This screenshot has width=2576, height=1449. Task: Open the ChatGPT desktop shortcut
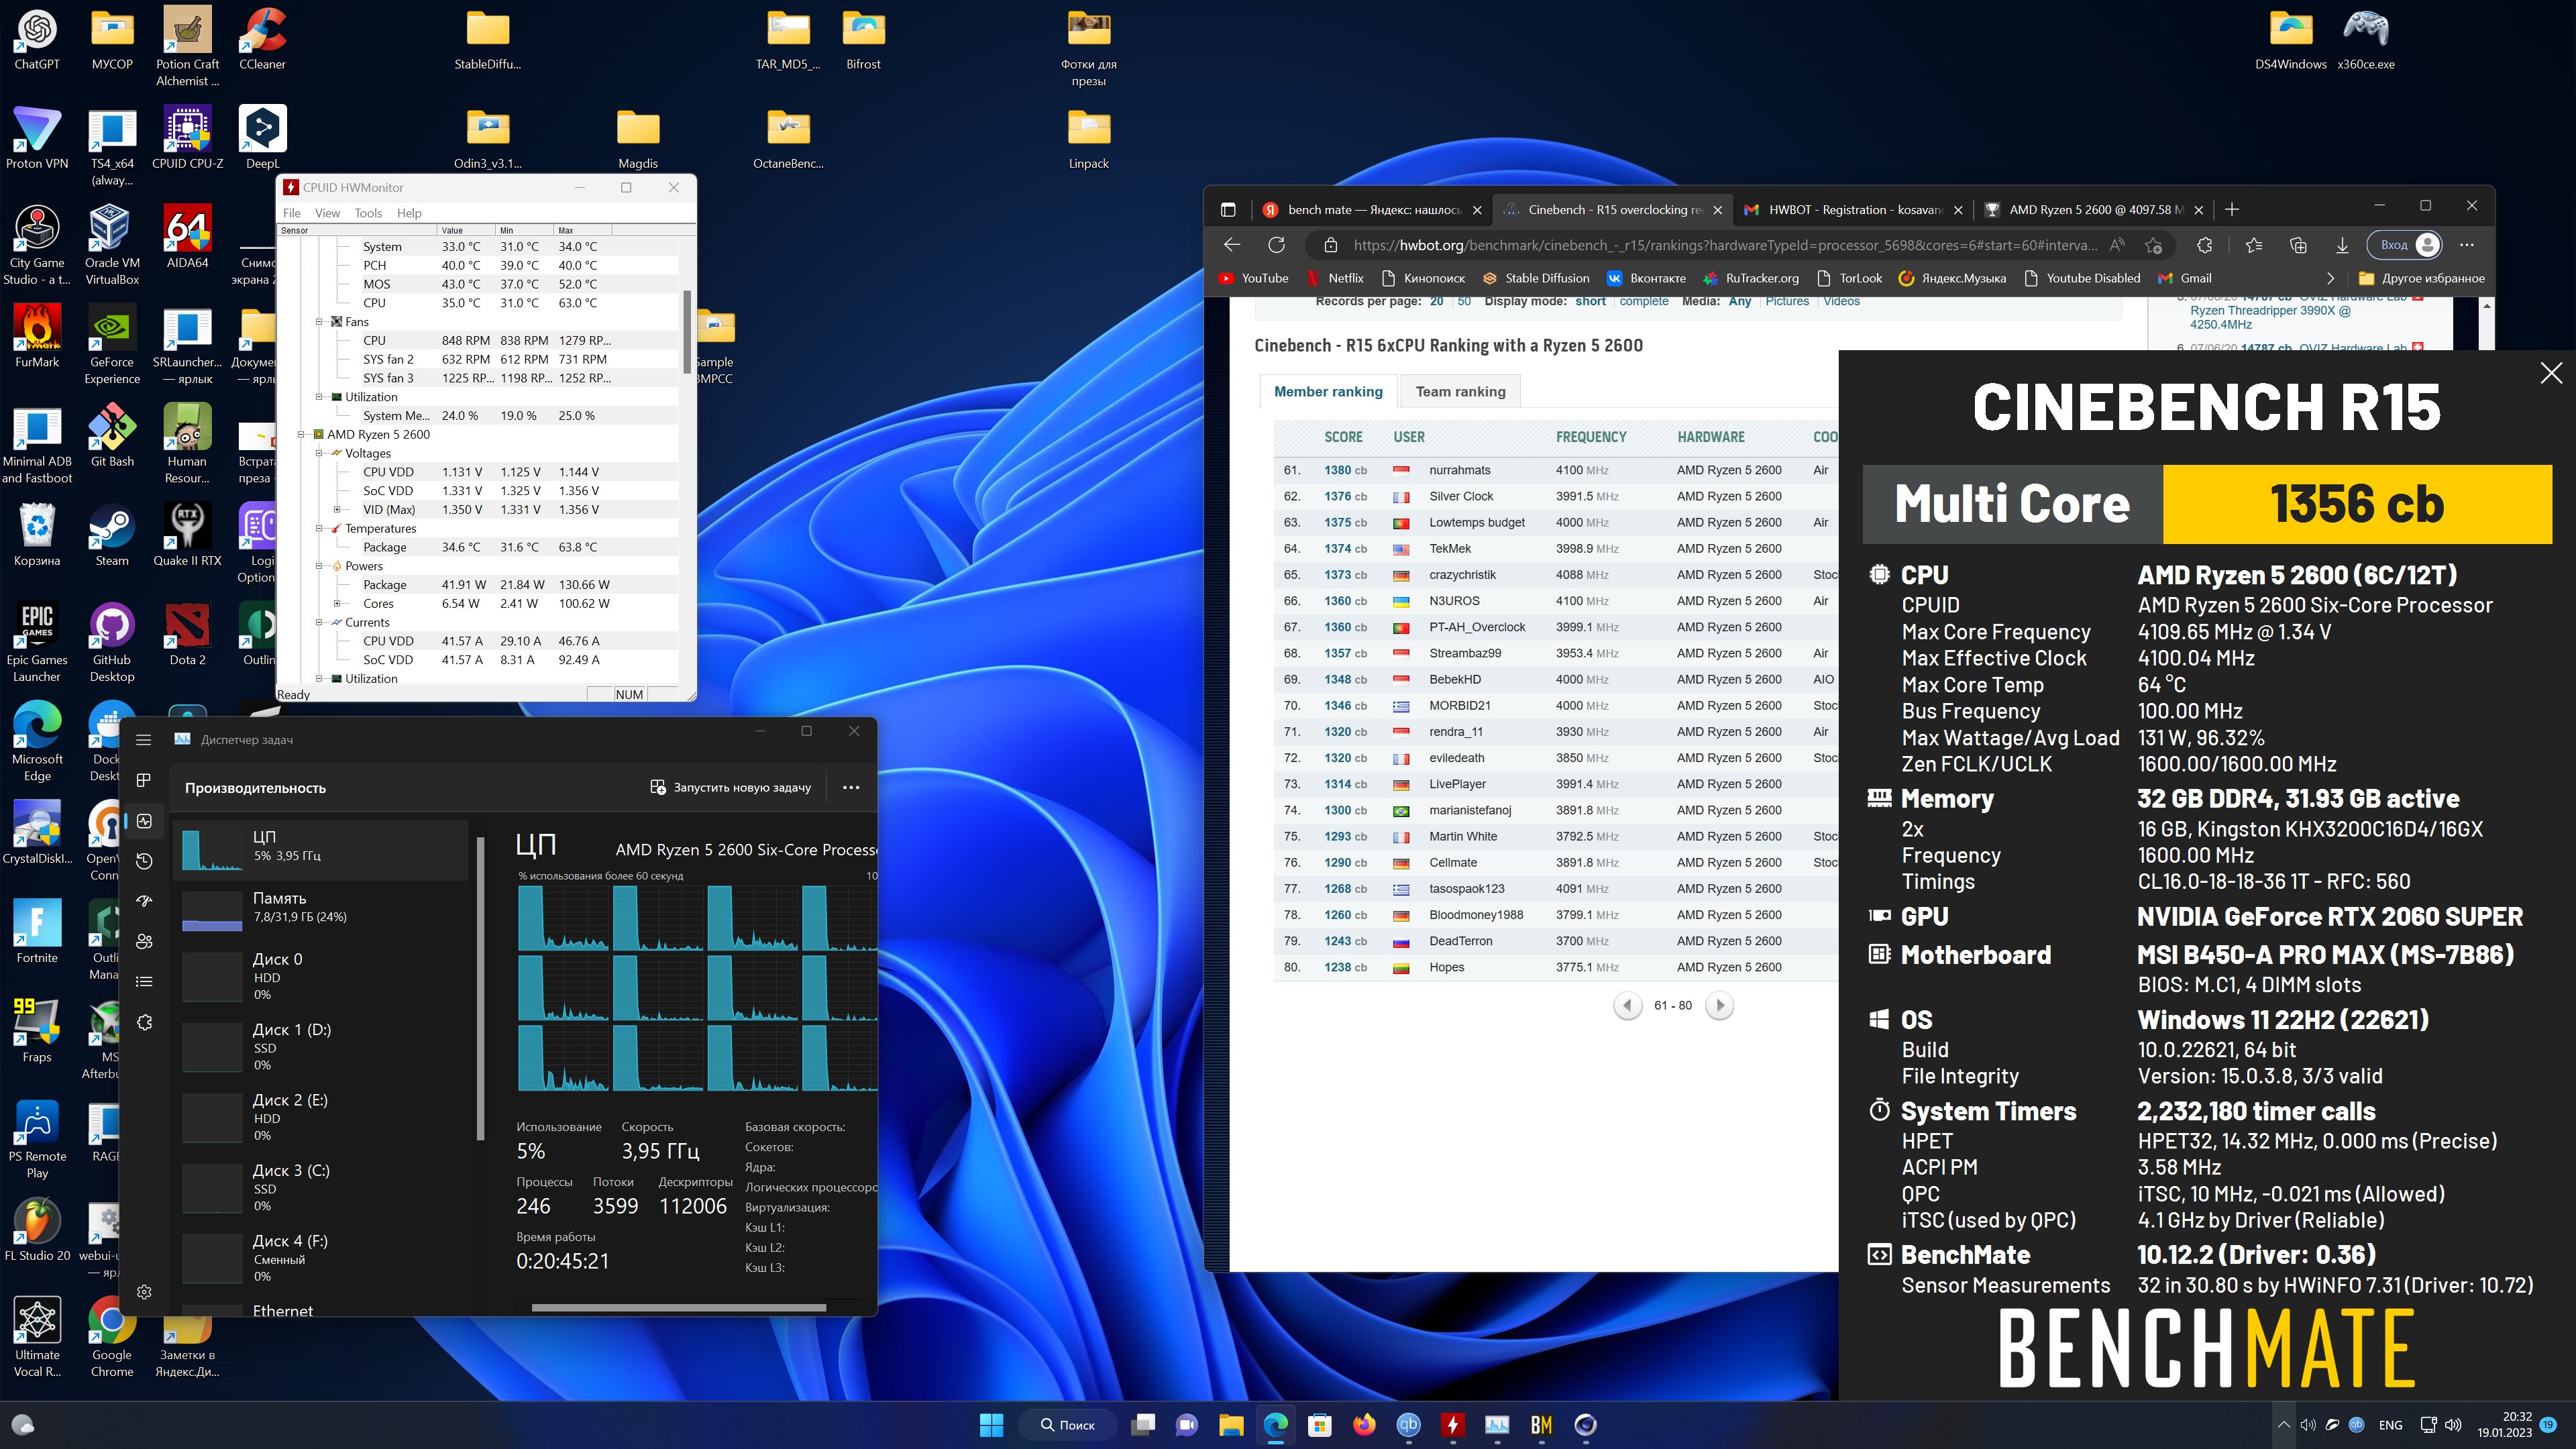[x=37, y=40]
